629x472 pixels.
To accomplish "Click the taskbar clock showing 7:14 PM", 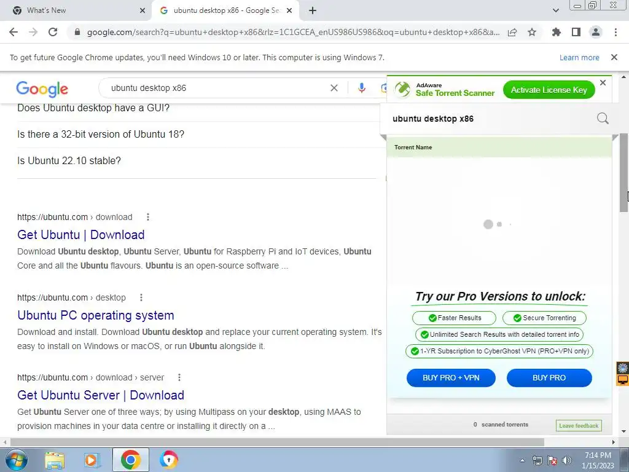I will pyautogui.click(x=598, y=460).
